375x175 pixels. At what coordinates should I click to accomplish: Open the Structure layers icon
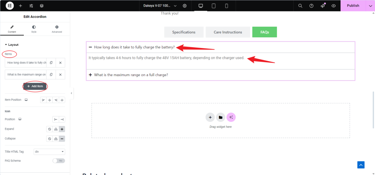point(42,6)
